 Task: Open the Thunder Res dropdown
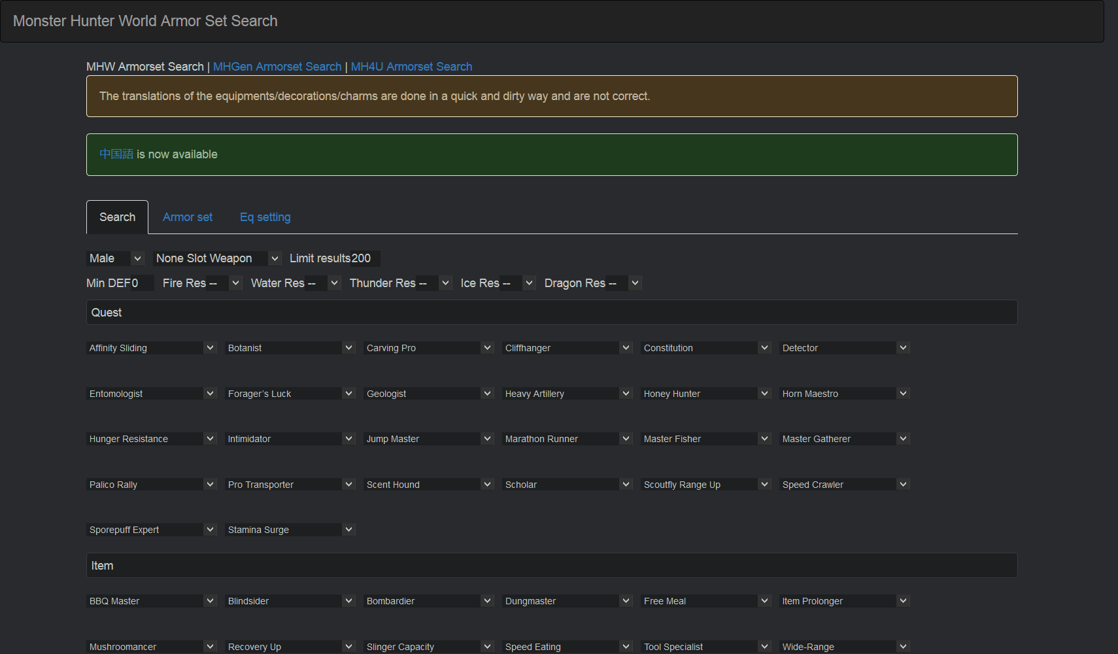[433, 283]
